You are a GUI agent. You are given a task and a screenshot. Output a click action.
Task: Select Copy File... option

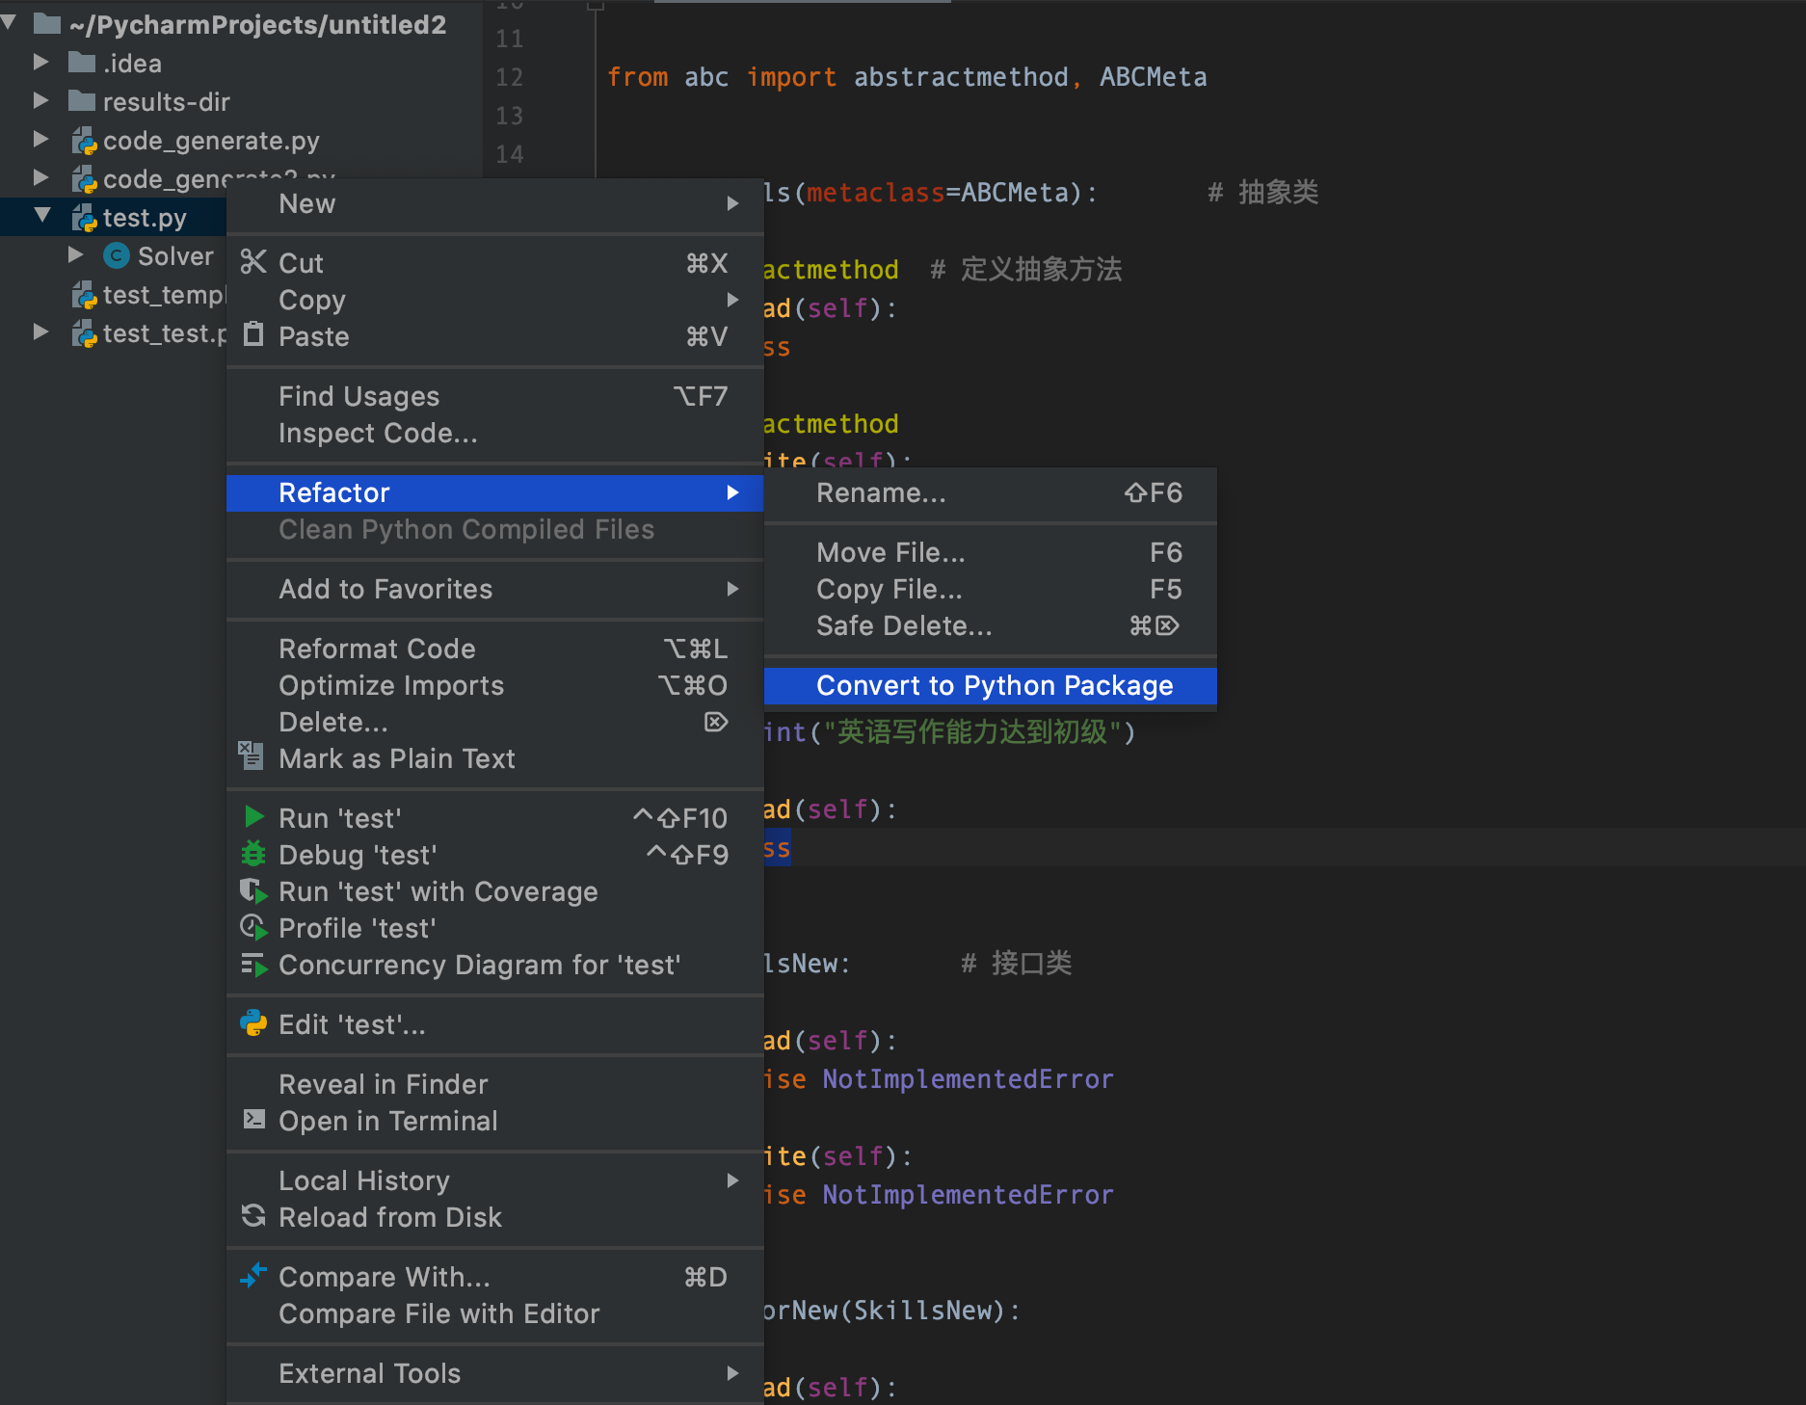click(x=991, y=589)
